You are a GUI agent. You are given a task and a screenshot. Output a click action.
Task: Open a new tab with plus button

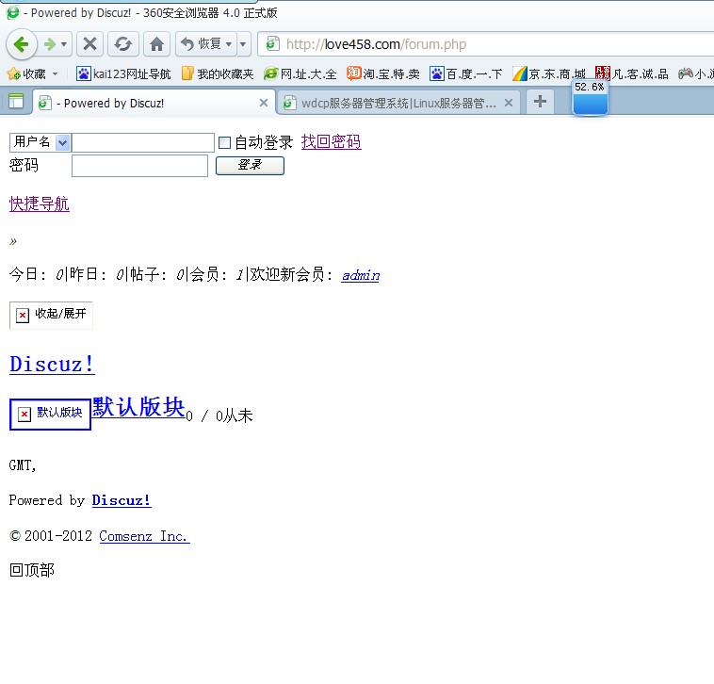pos(540,101)
